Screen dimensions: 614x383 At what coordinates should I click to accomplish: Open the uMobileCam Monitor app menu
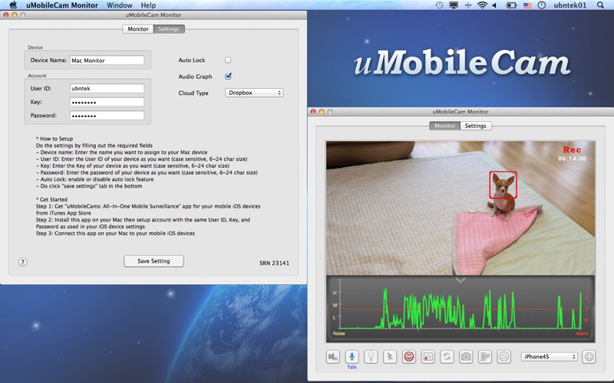pyautogui.click(x=62, y=5)
